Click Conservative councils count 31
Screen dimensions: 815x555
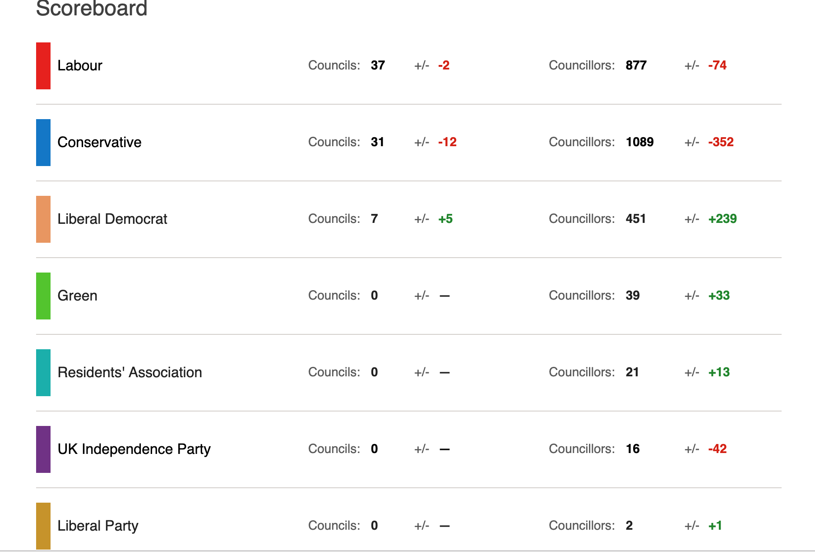coord(377,142)
